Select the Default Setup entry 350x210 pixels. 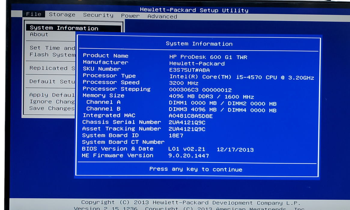tap(52, 81)
